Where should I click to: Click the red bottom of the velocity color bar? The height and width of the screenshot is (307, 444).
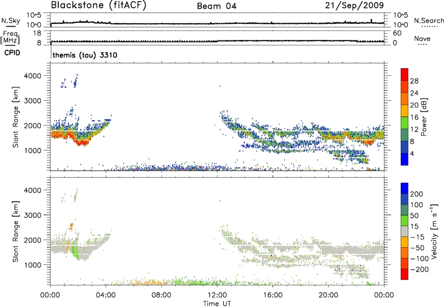405,274
